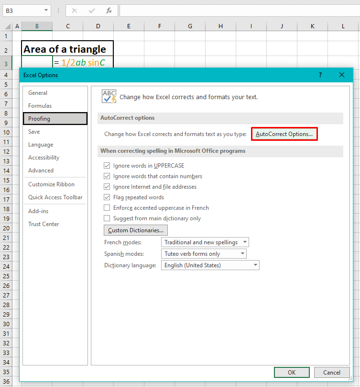
Task: Select row 10 header
Action: point(6,133)
